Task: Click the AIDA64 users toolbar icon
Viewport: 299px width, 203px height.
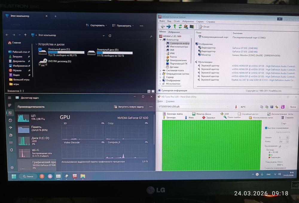Action: pos(186,27)
